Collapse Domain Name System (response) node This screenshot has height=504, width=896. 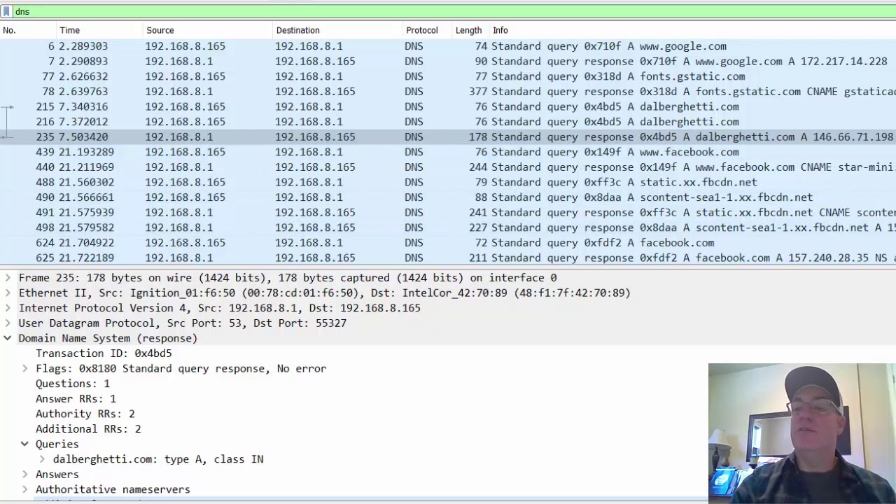click(8, 338)
